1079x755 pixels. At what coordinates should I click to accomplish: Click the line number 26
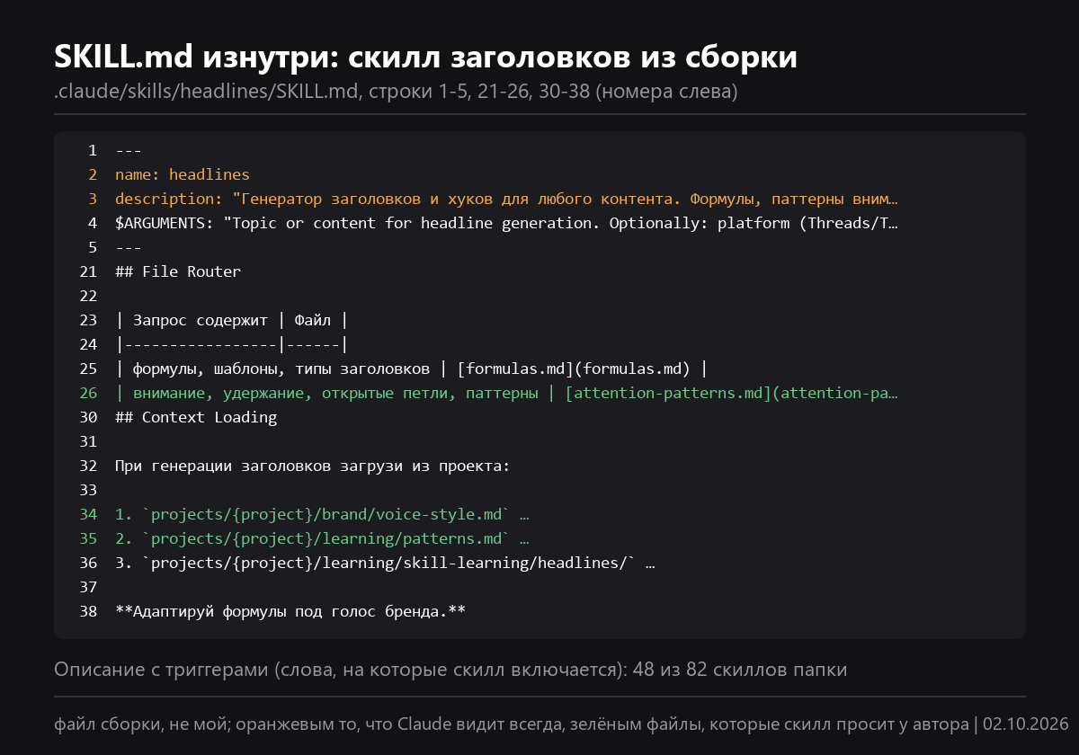(x=88, y=393)
